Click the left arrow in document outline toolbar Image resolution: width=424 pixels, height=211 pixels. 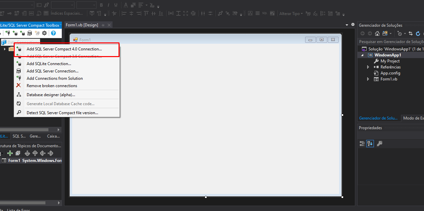coord(43,153)
